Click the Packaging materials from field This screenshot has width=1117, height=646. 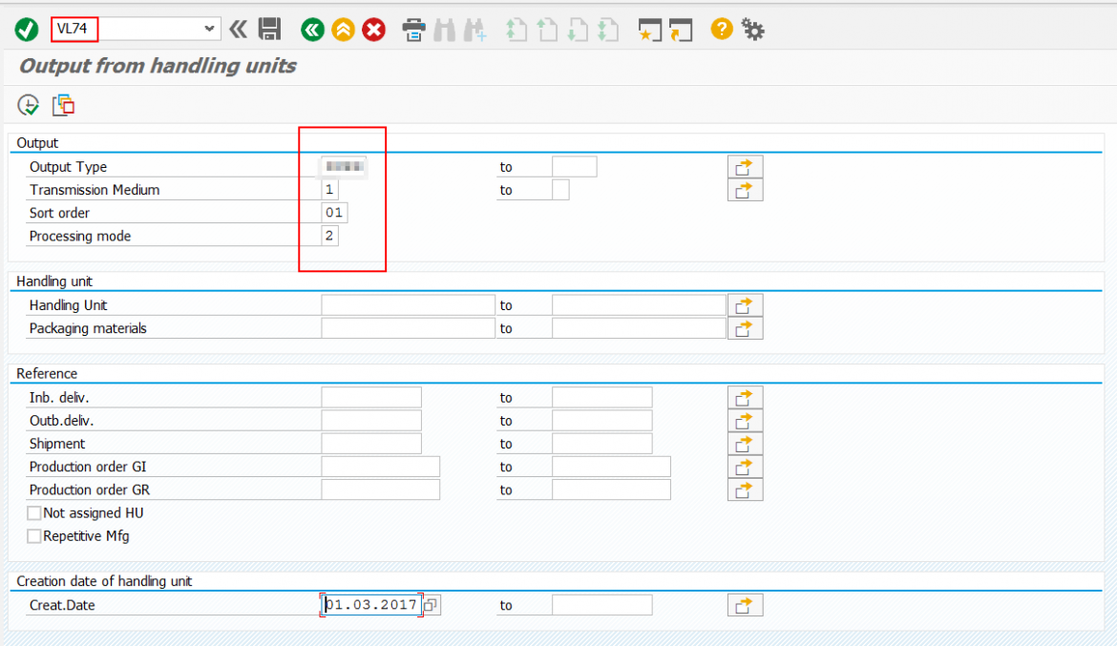coord(408,328)
